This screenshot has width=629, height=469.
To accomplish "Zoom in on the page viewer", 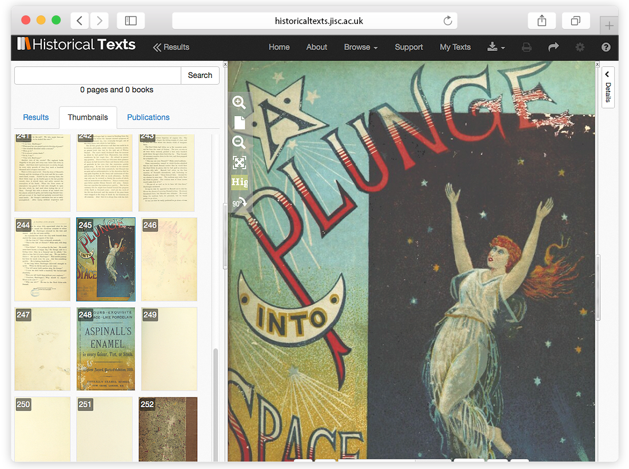I will click(x=239, y=102).
